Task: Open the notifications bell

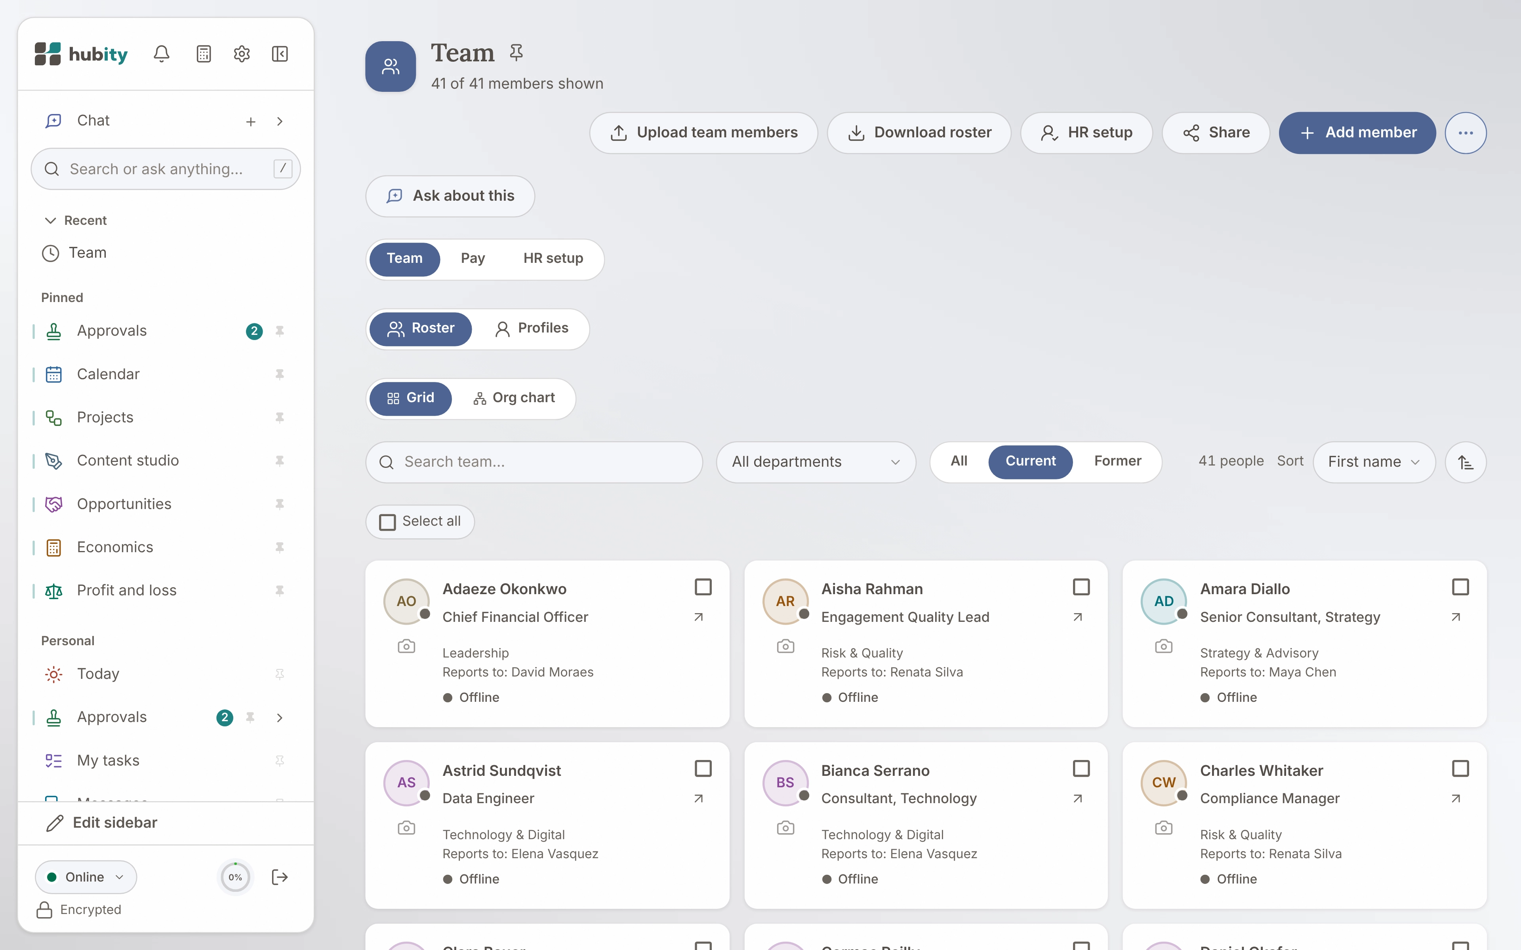Action: pos(162,54)
